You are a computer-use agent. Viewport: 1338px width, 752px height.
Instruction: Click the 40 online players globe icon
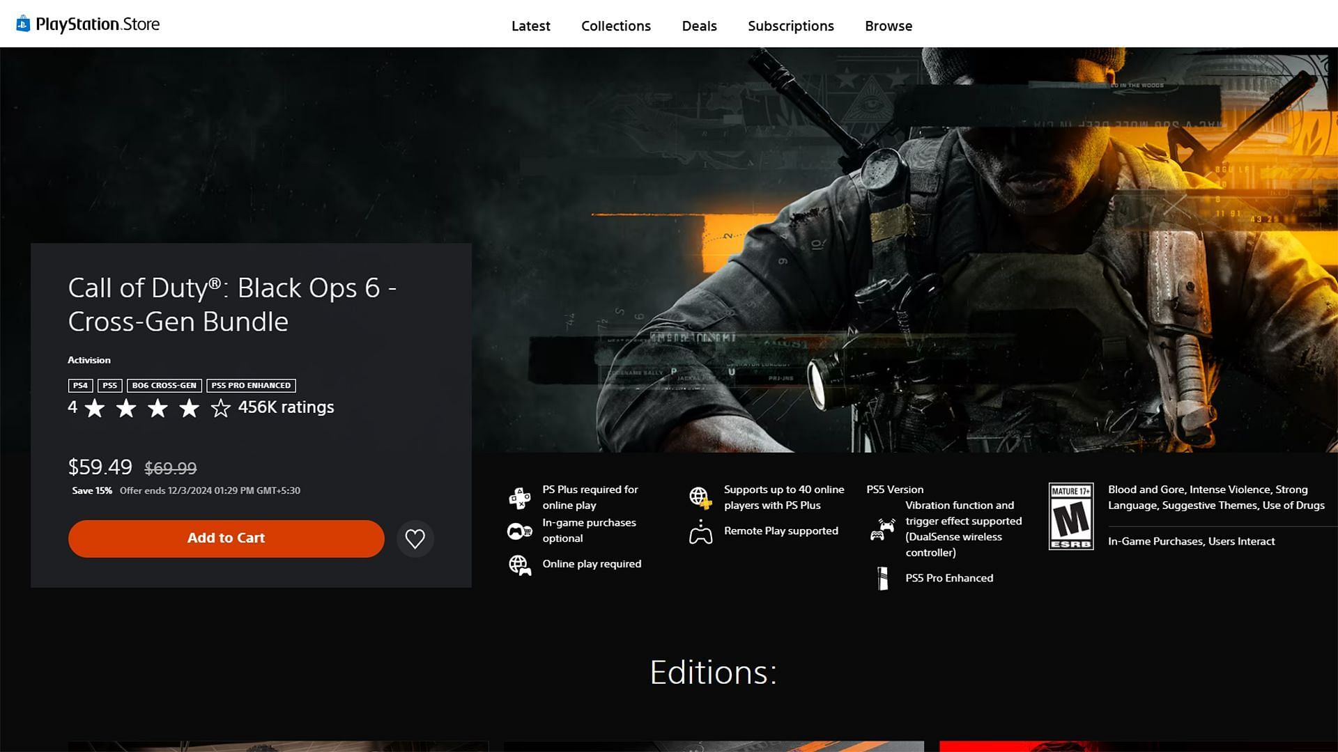pyautogui.click(x=700, y=498)
